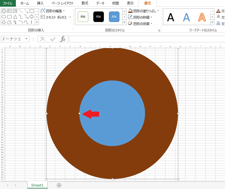Select the Rectangle shape tool
This screenshot has height=189, width=225.
click(31, 11)
